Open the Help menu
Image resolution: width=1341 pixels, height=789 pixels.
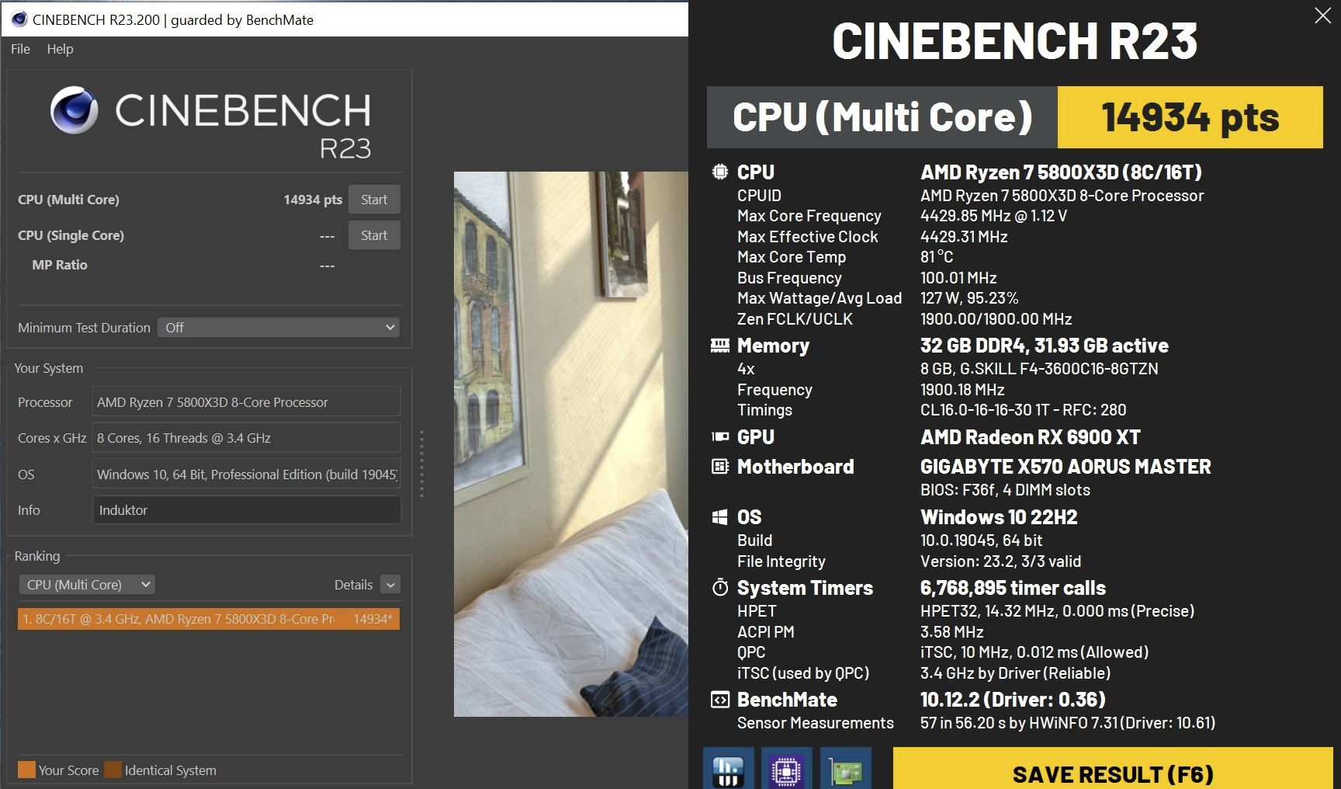pyautogui.click(x=60, y=49)
